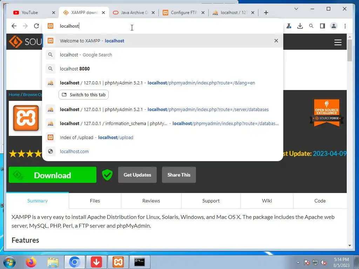Image resolution: width=359 pixels, height=269 pixels.
Task: Click the 2023-04-09 last update date
Action: pos(330,153)
